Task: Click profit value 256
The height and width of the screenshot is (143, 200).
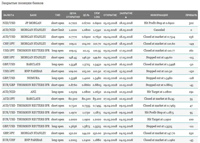Action: [x=191, y=37]
